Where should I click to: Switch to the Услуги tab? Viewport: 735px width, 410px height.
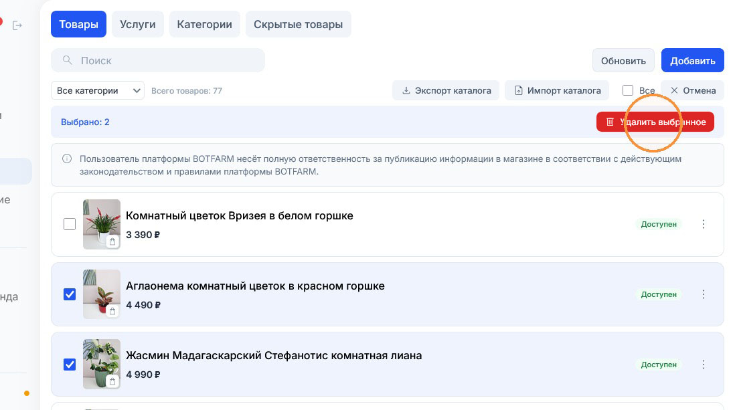click(x=137, y=24)
